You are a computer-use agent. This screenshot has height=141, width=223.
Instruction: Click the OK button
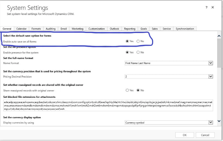click(x=184, y=135)
